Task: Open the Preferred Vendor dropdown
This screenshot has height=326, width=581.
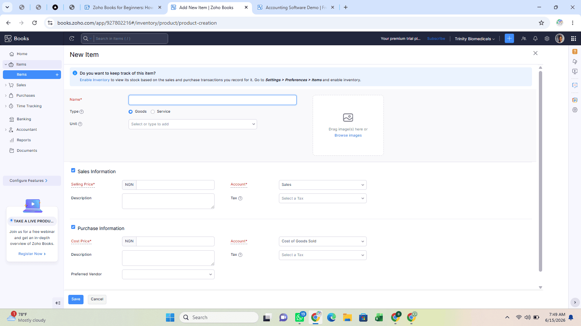Action: click(168, 275)
